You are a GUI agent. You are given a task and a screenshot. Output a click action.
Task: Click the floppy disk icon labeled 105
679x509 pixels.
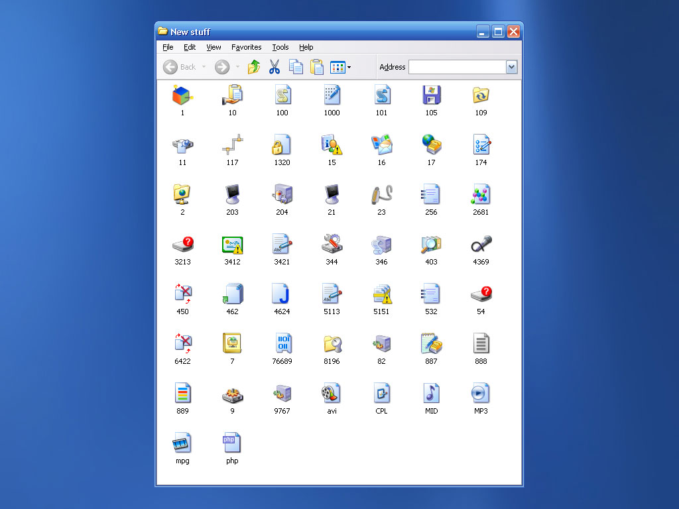click(431, 95)
